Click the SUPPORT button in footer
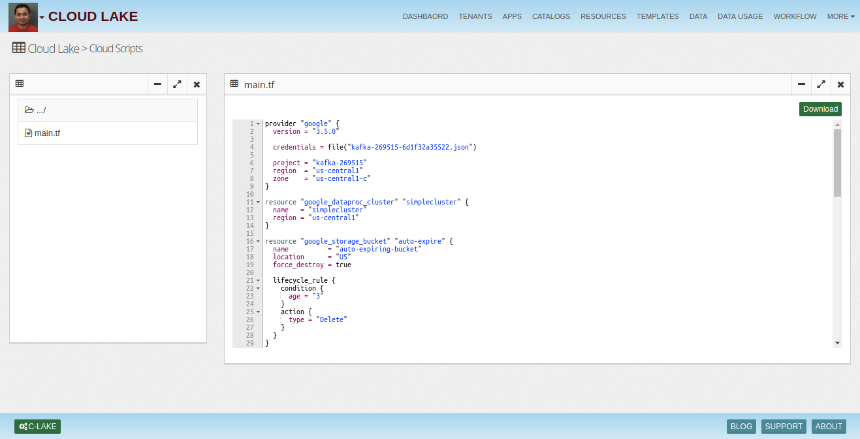 784,427
